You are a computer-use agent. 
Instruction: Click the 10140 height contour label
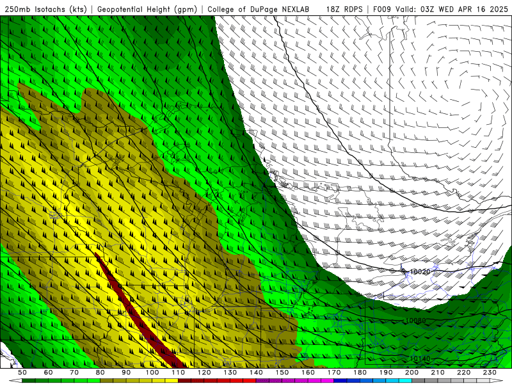pyautogui.click(x=420, y=358)
